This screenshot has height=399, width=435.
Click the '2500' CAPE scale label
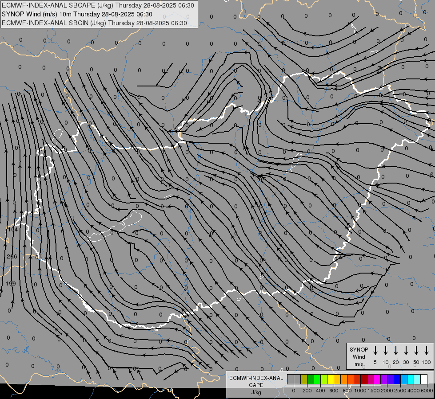click(400, 391)
